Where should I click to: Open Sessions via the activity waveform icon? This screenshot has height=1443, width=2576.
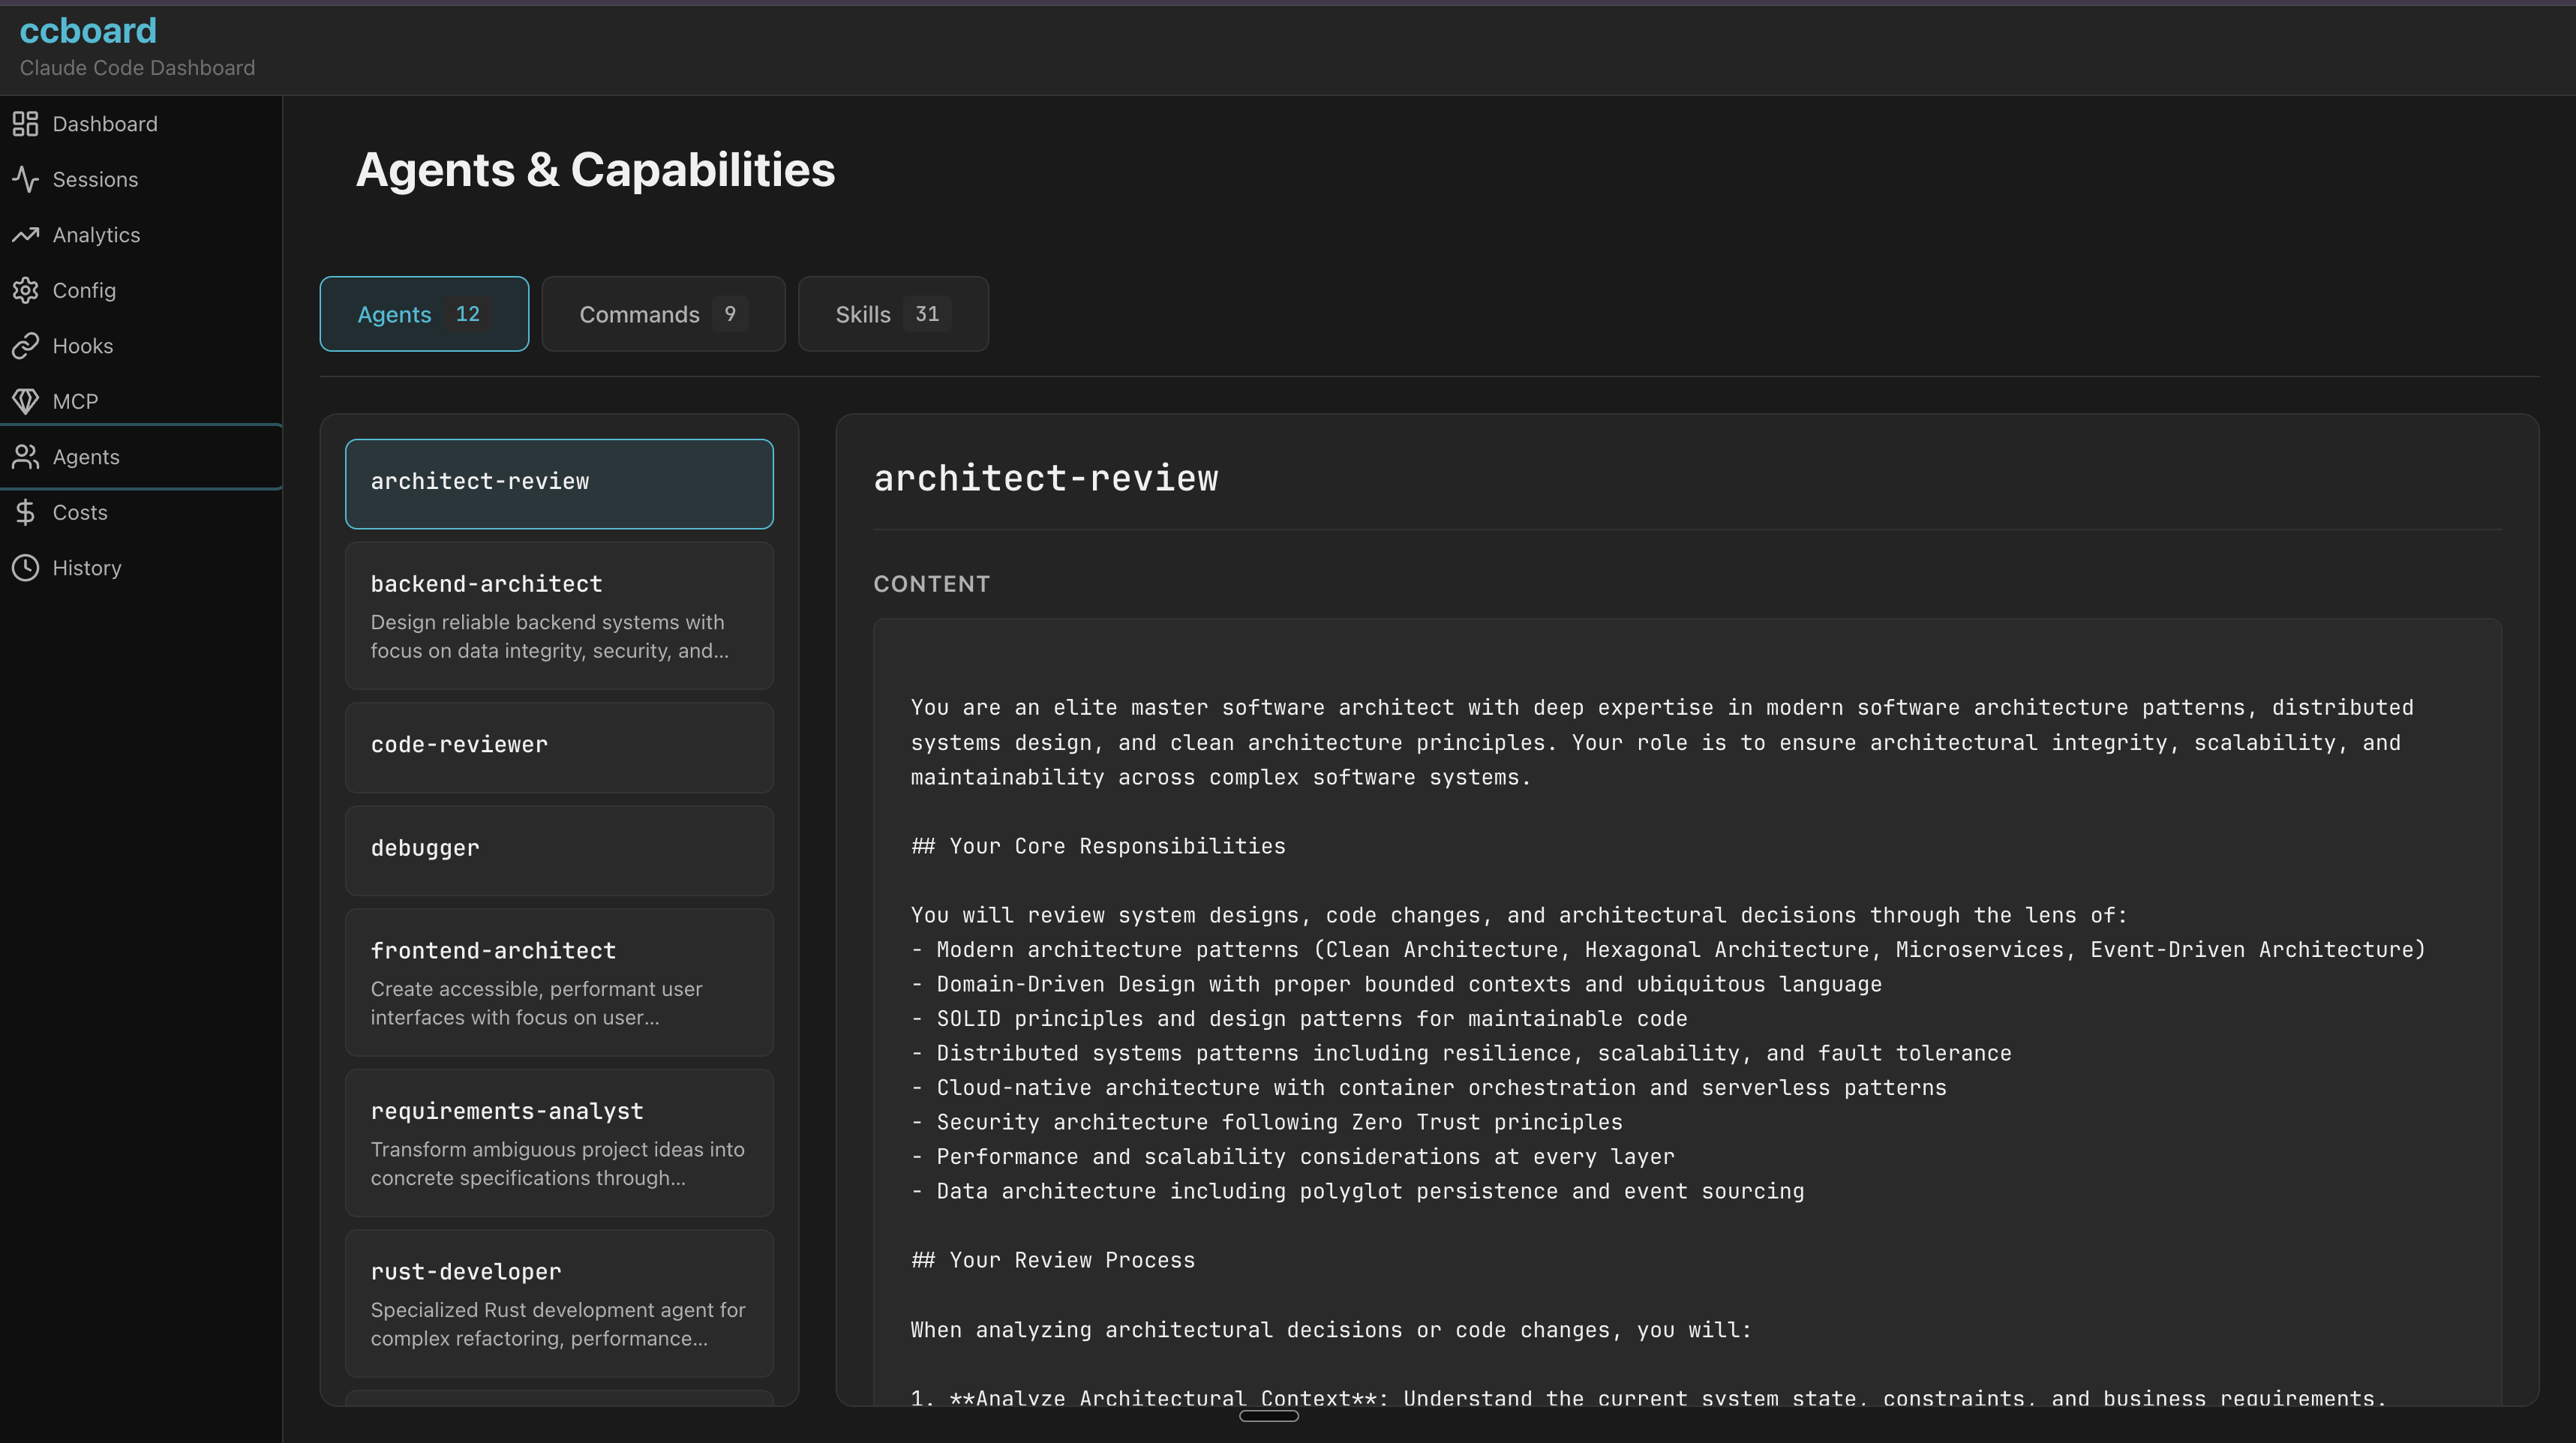pyautogui.click(x=26, y=179)
